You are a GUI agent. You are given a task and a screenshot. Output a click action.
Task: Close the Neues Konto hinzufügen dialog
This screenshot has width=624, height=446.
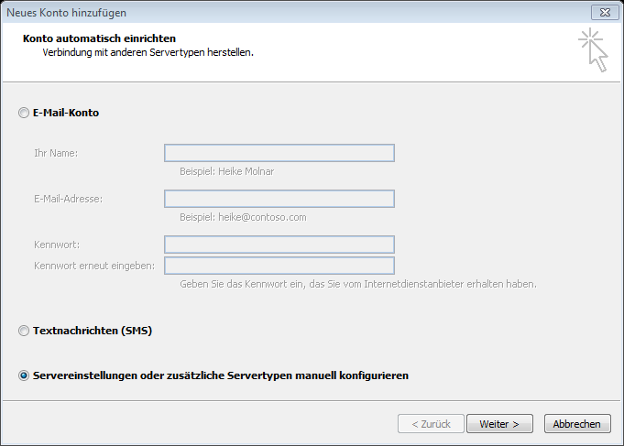(600, 12)
